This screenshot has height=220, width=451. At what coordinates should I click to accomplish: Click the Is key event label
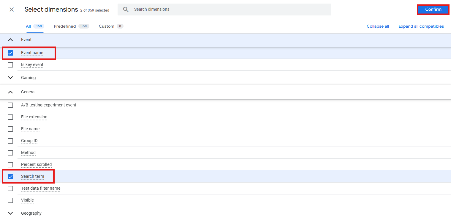click(x=32, y=65)
